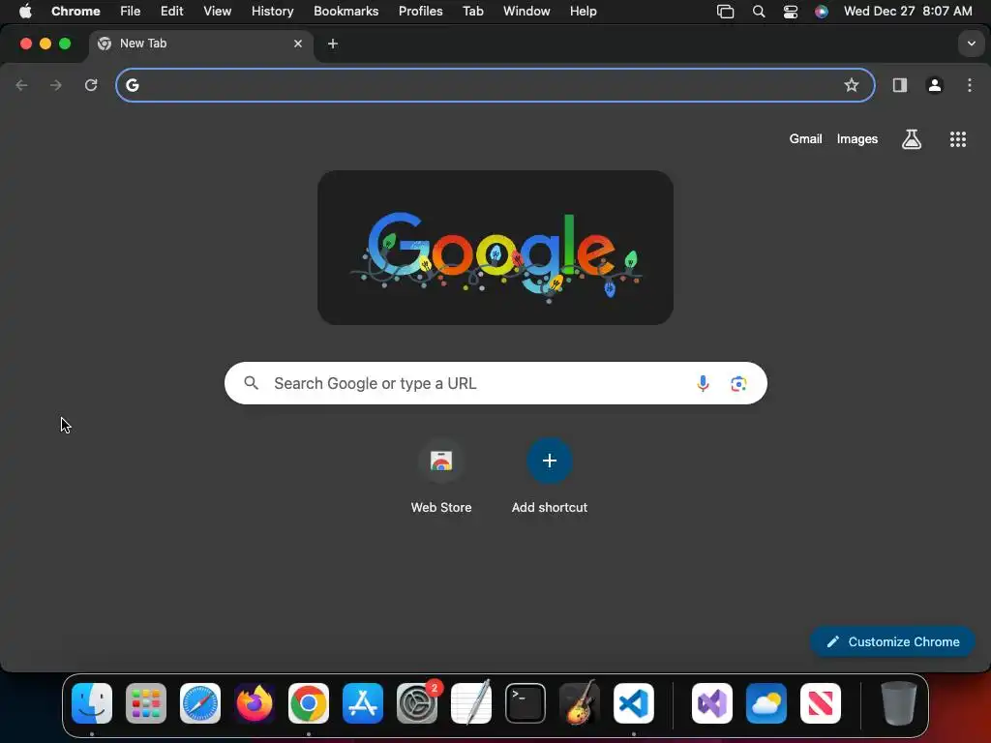991x743 pixels.
Task: Open the Chrome profile avatar menu
Action: point(934,85)
